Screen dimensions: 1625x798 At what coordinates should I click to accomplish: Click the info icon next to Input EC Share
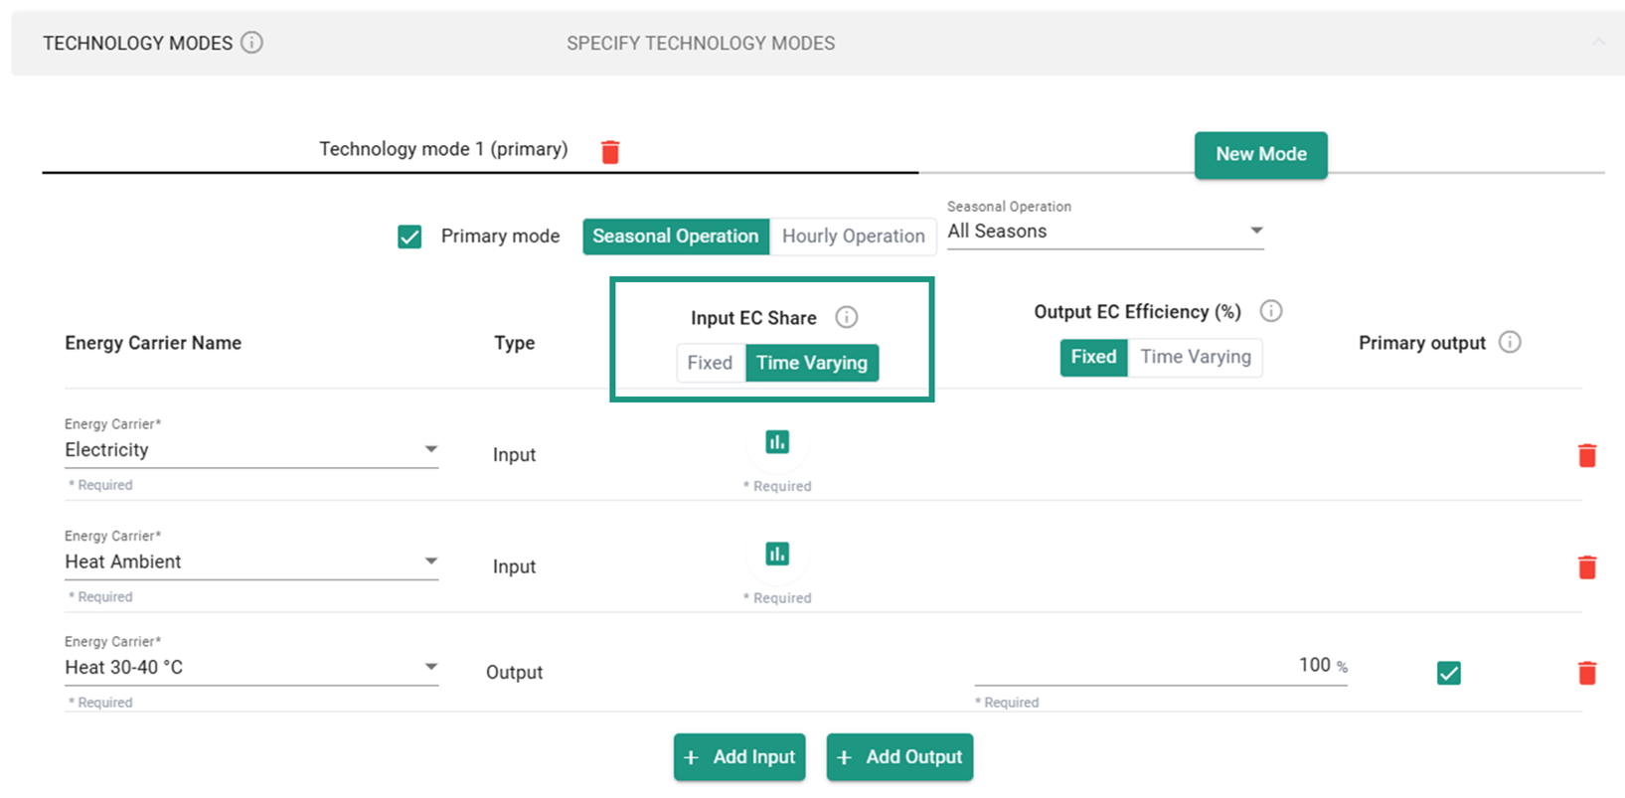point(846,317)
